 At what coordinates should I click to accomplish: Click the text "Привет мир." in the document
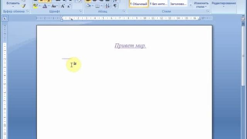tap(130, 46)
